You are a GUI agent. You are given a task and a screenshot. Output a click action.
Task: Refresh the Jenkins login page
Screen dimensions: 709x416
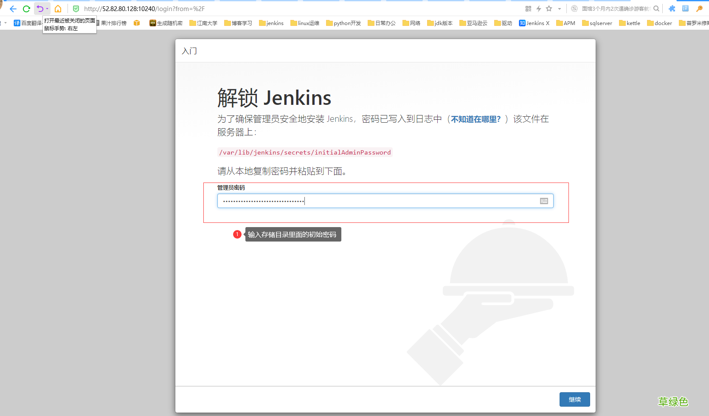tap(26, 8)
